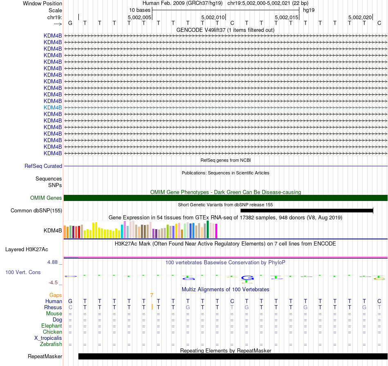
Task: Click the 5,002,020 ruler coordinate
Action: (360, 17)
